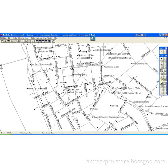Click the Zoom status bar field
The width and height of the screenshot is (168, 168).
[x=10, y=133]
